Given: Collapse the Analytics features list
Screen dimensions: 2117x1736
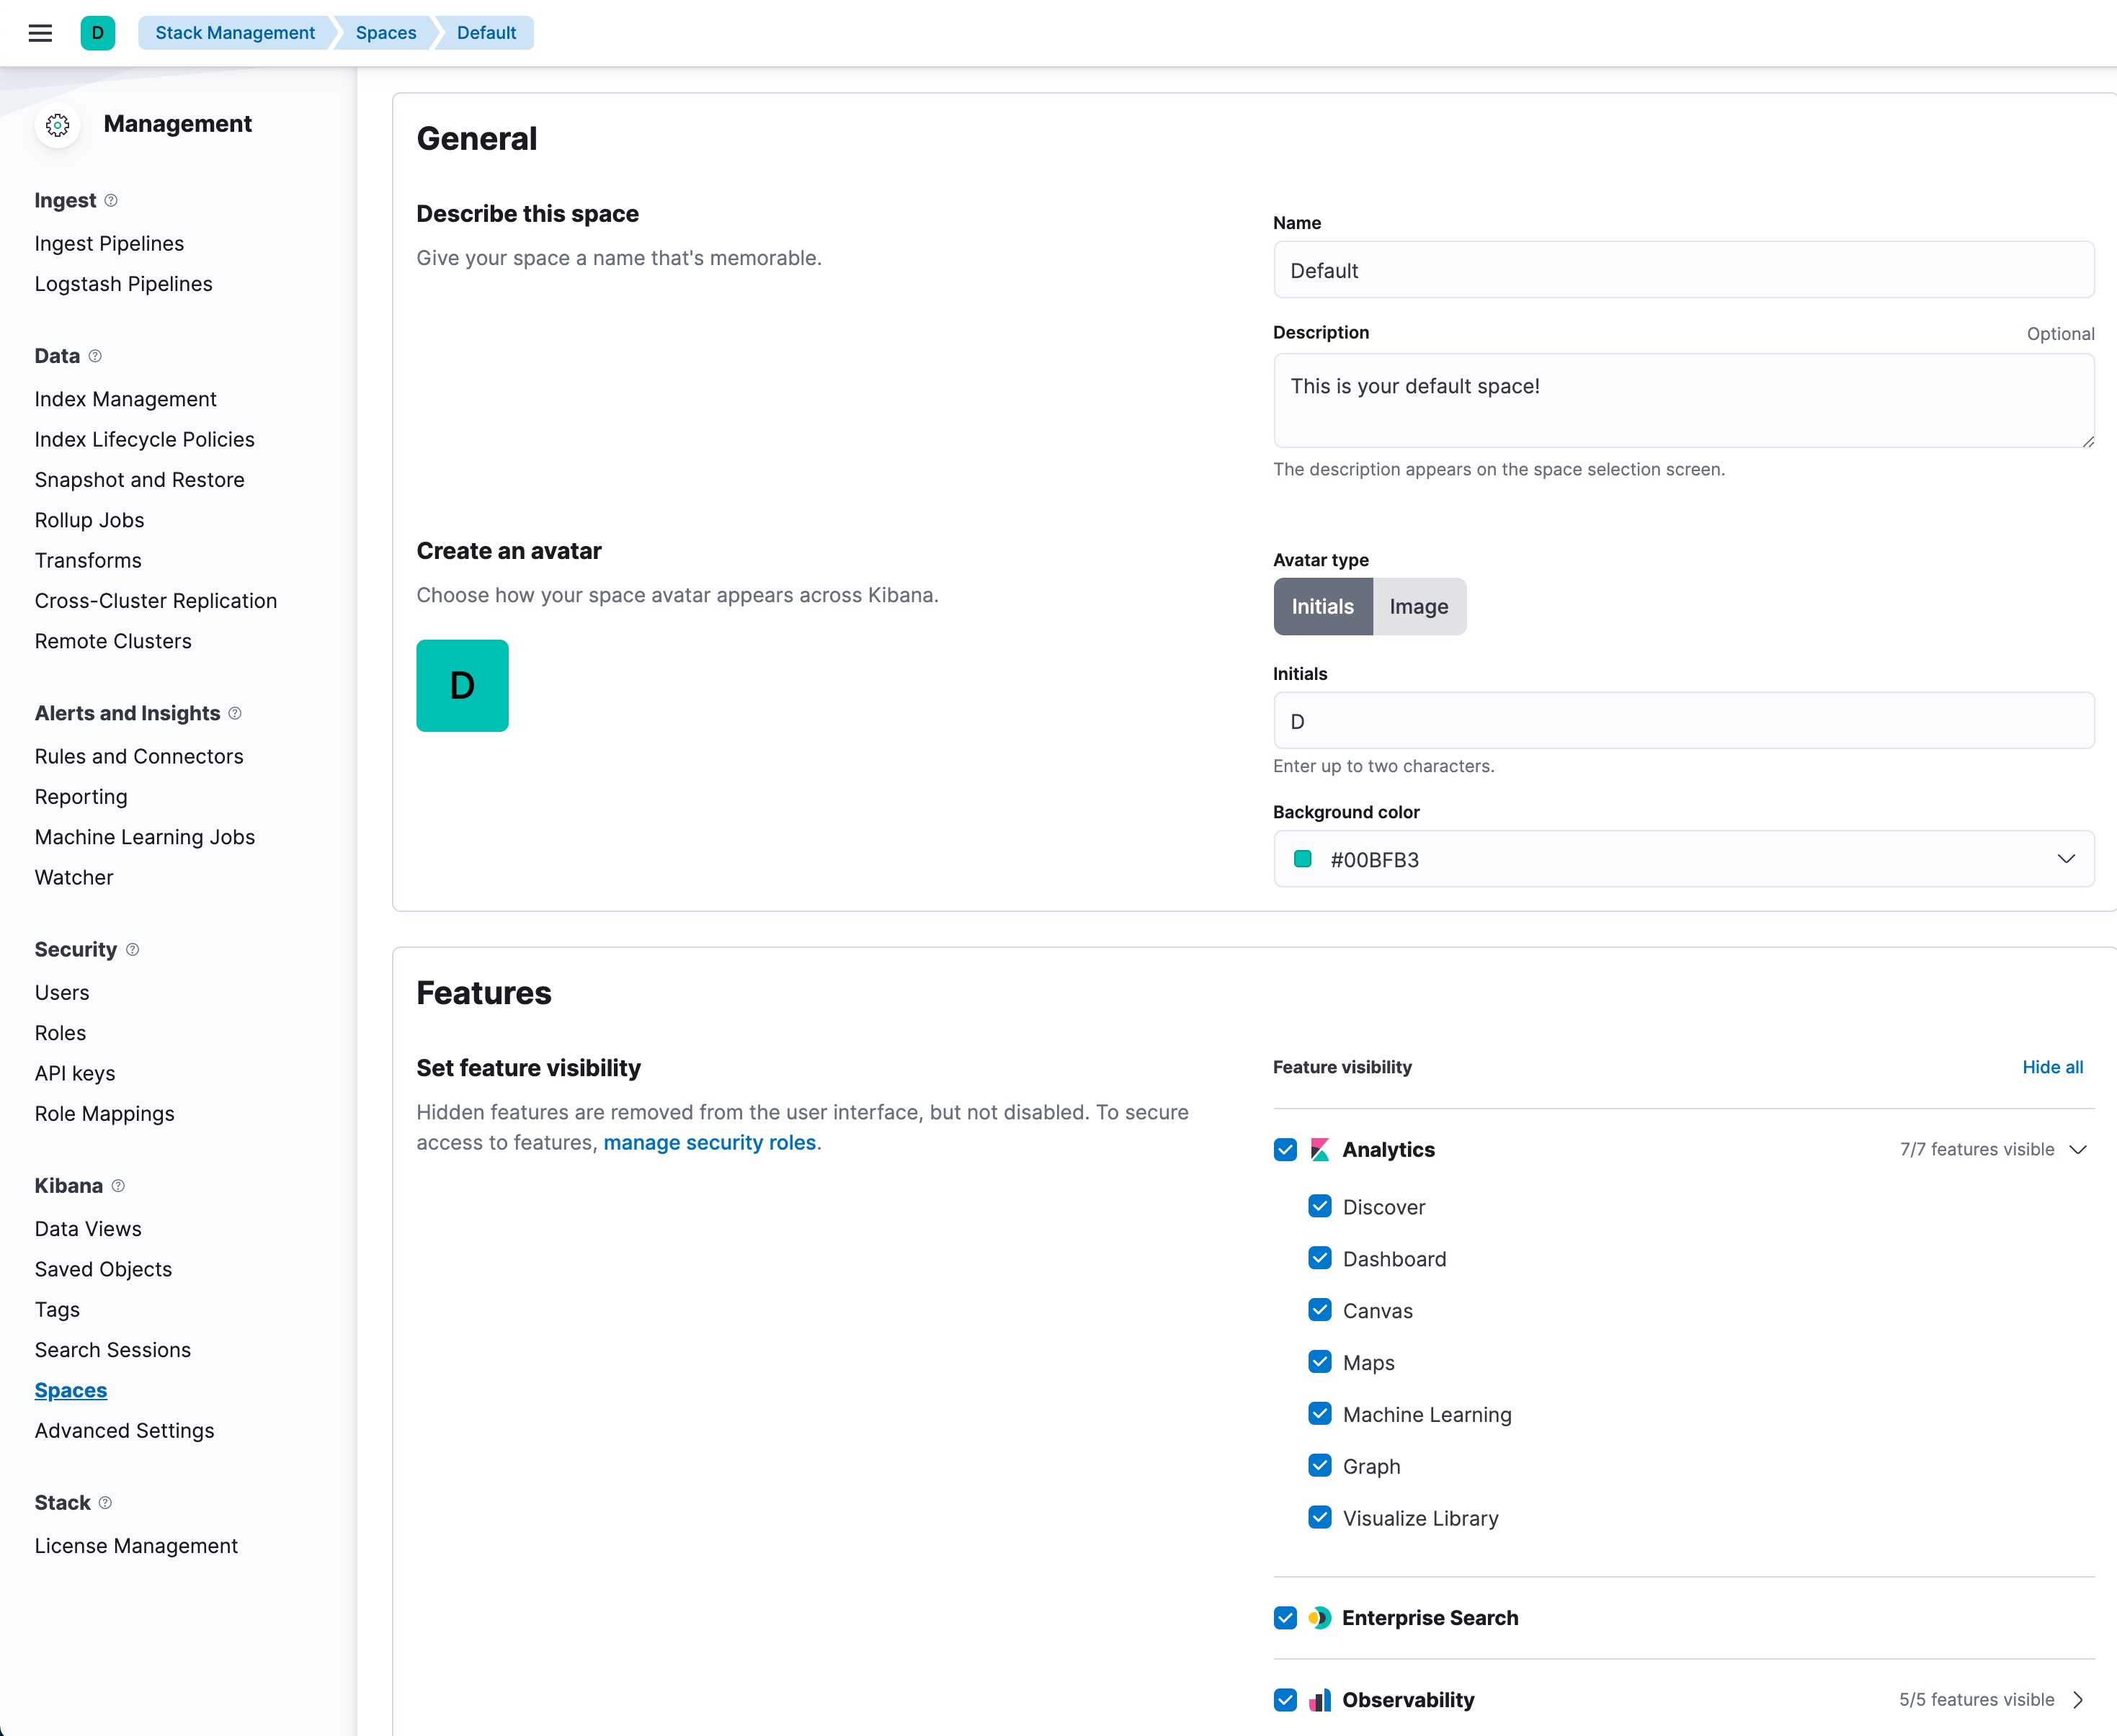Looking at the screenshot, I should pyautogui.click(x=2079, y=1150).
